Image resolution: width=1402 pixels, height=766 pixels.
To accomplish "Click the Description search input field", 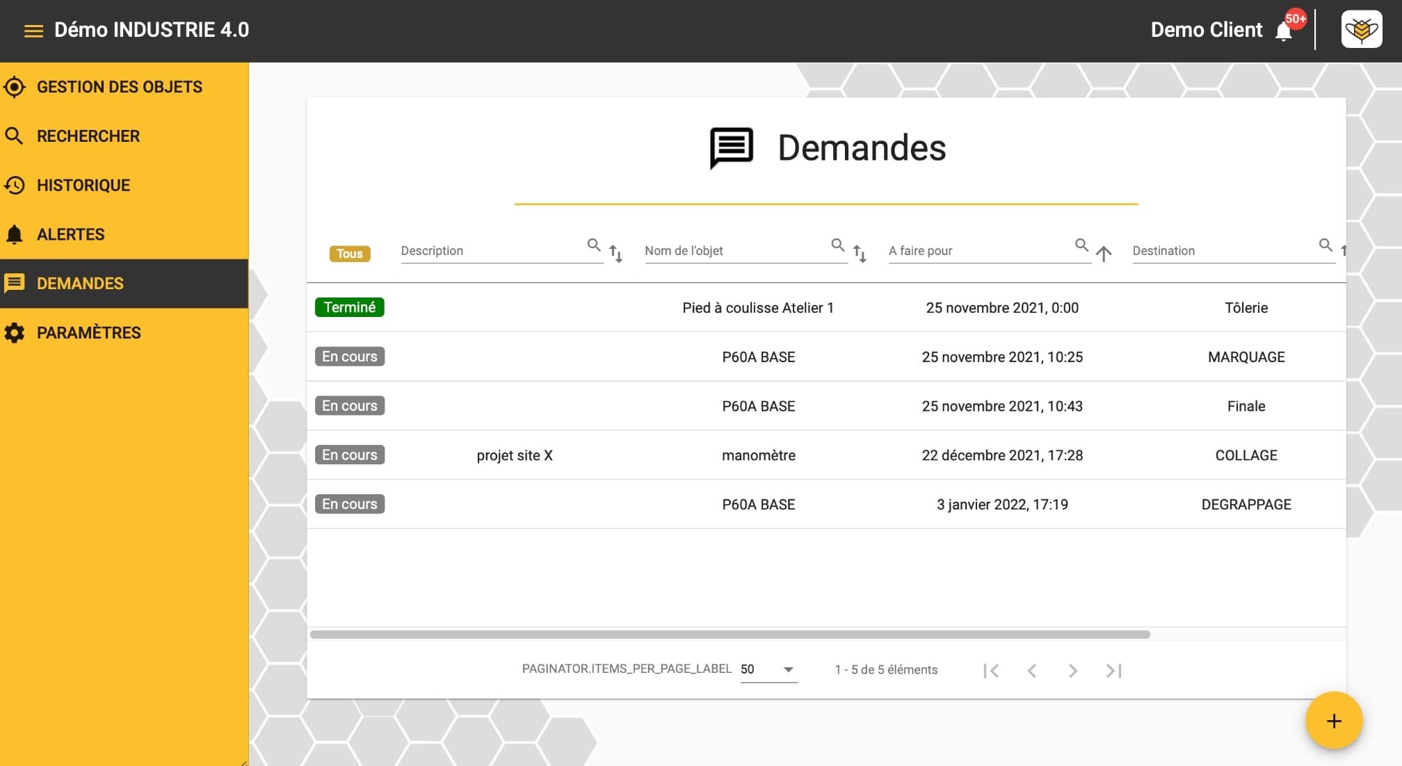I will coord(490,251).
